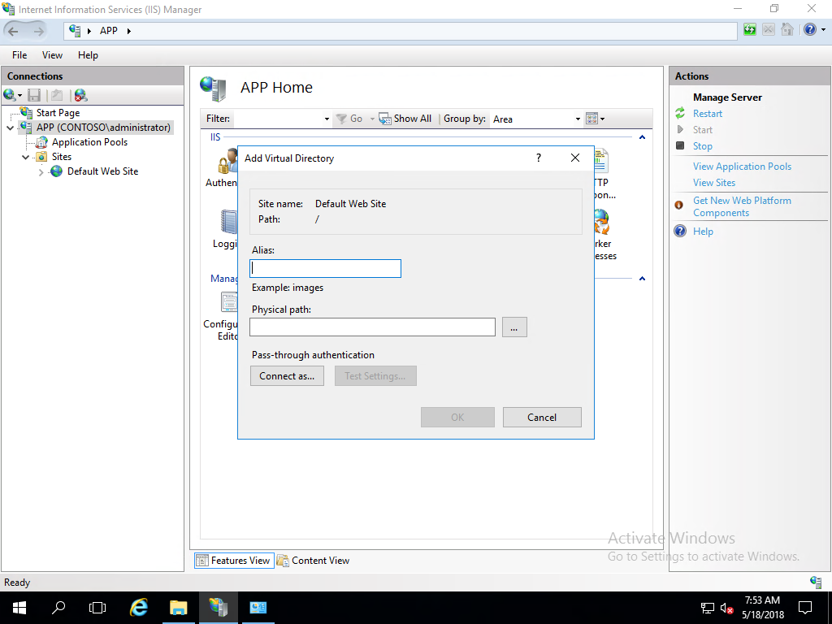The image size is (832, 624).
Task: Collapse the Sites tree node
Action: point(26,157)
